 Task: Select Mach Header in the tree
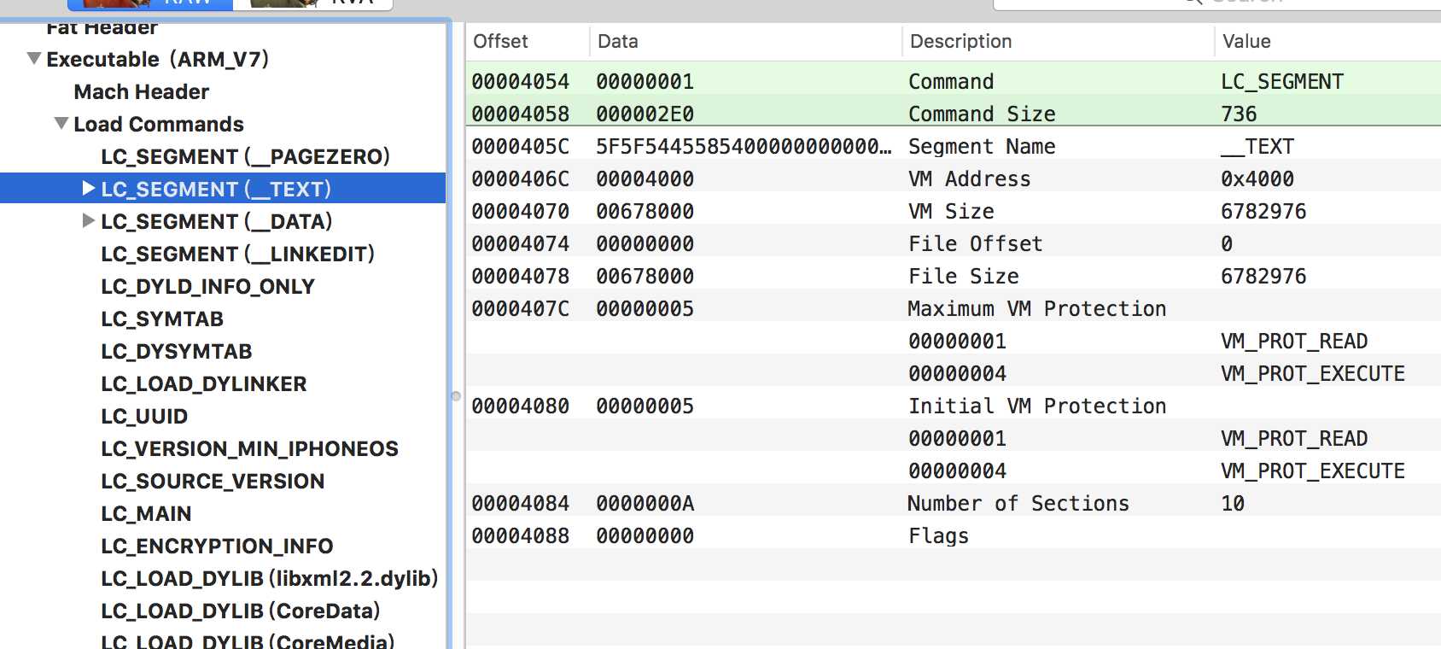(141, 91)
